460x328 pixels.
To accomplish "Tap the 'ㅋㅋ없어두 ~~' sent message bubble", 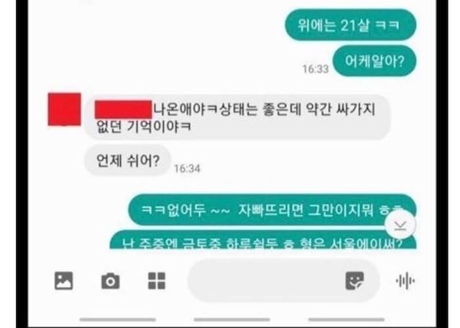I will [x=272, y=210].
